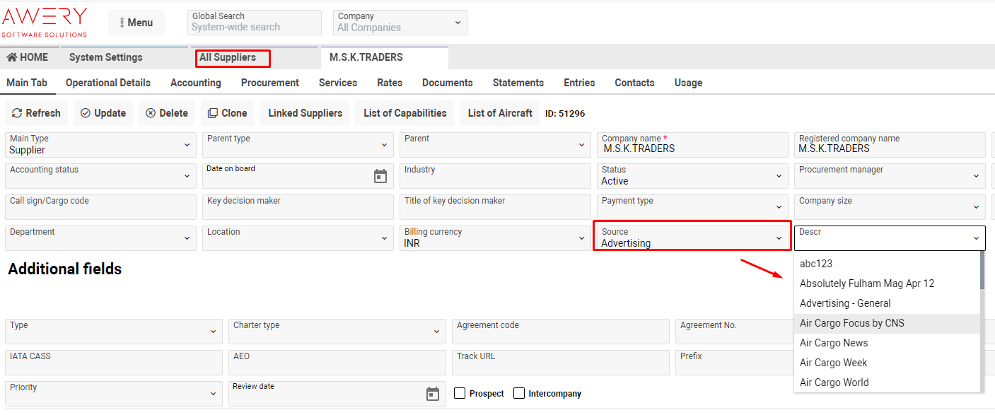Click the Delete cross icon
Image resolution: width=995 pixels, height=415 pixels.
point(151,113)
